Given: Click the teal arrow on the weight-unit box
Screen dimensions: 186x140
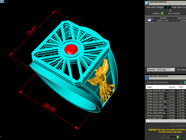Looking at the screenshot, I should pos(185,82).
